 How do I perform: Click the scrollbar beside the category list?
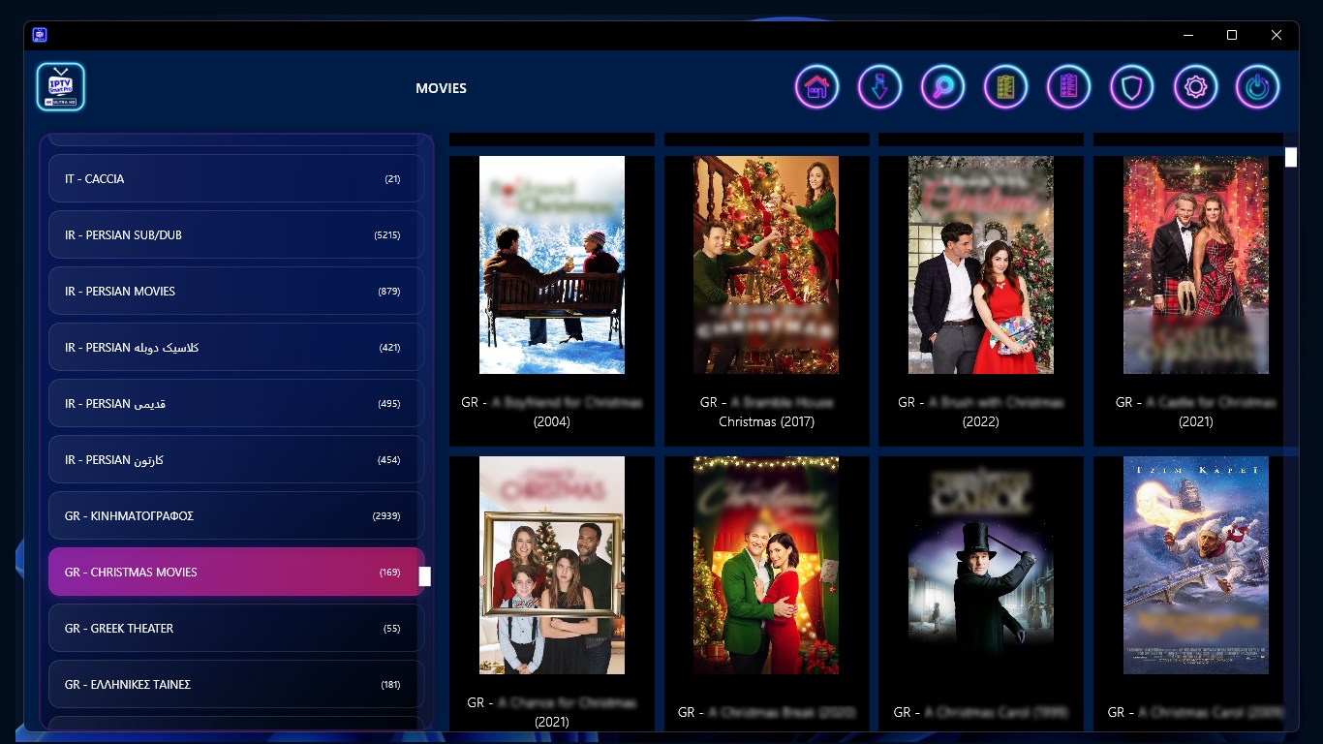(x=424, y=576)
